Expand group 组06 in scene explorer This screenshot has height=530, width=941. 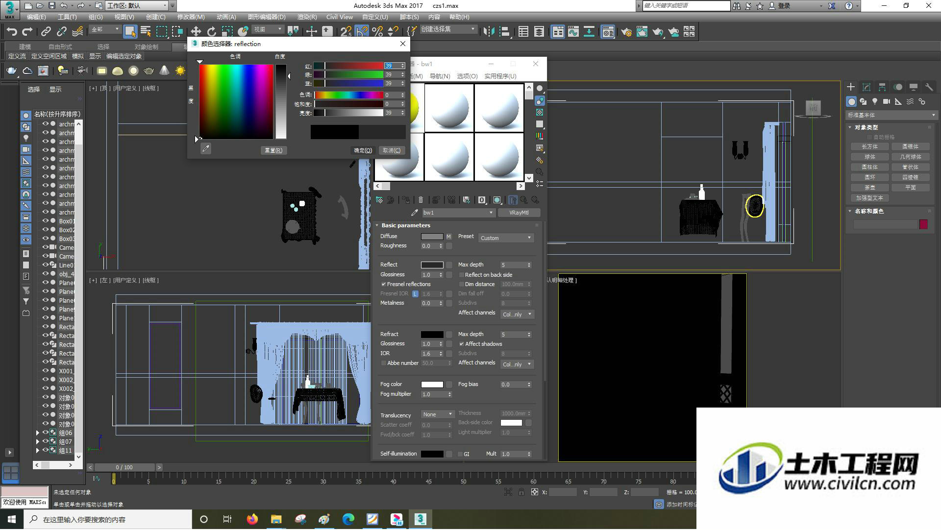tap(37, 433)
